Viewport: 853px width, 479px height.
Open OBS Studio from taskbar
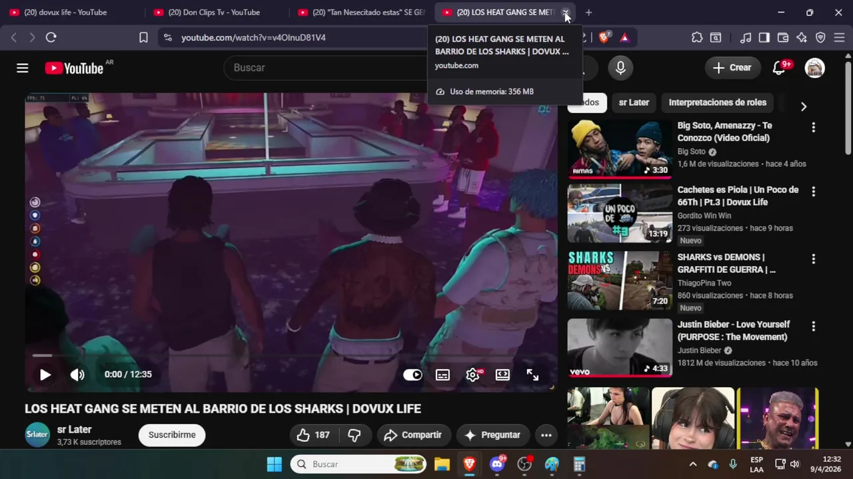tap(524, 464)
